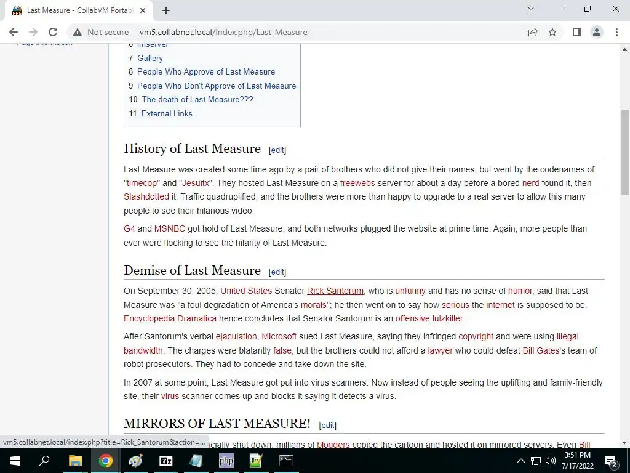Open the G4 link

tap(129, 228)
